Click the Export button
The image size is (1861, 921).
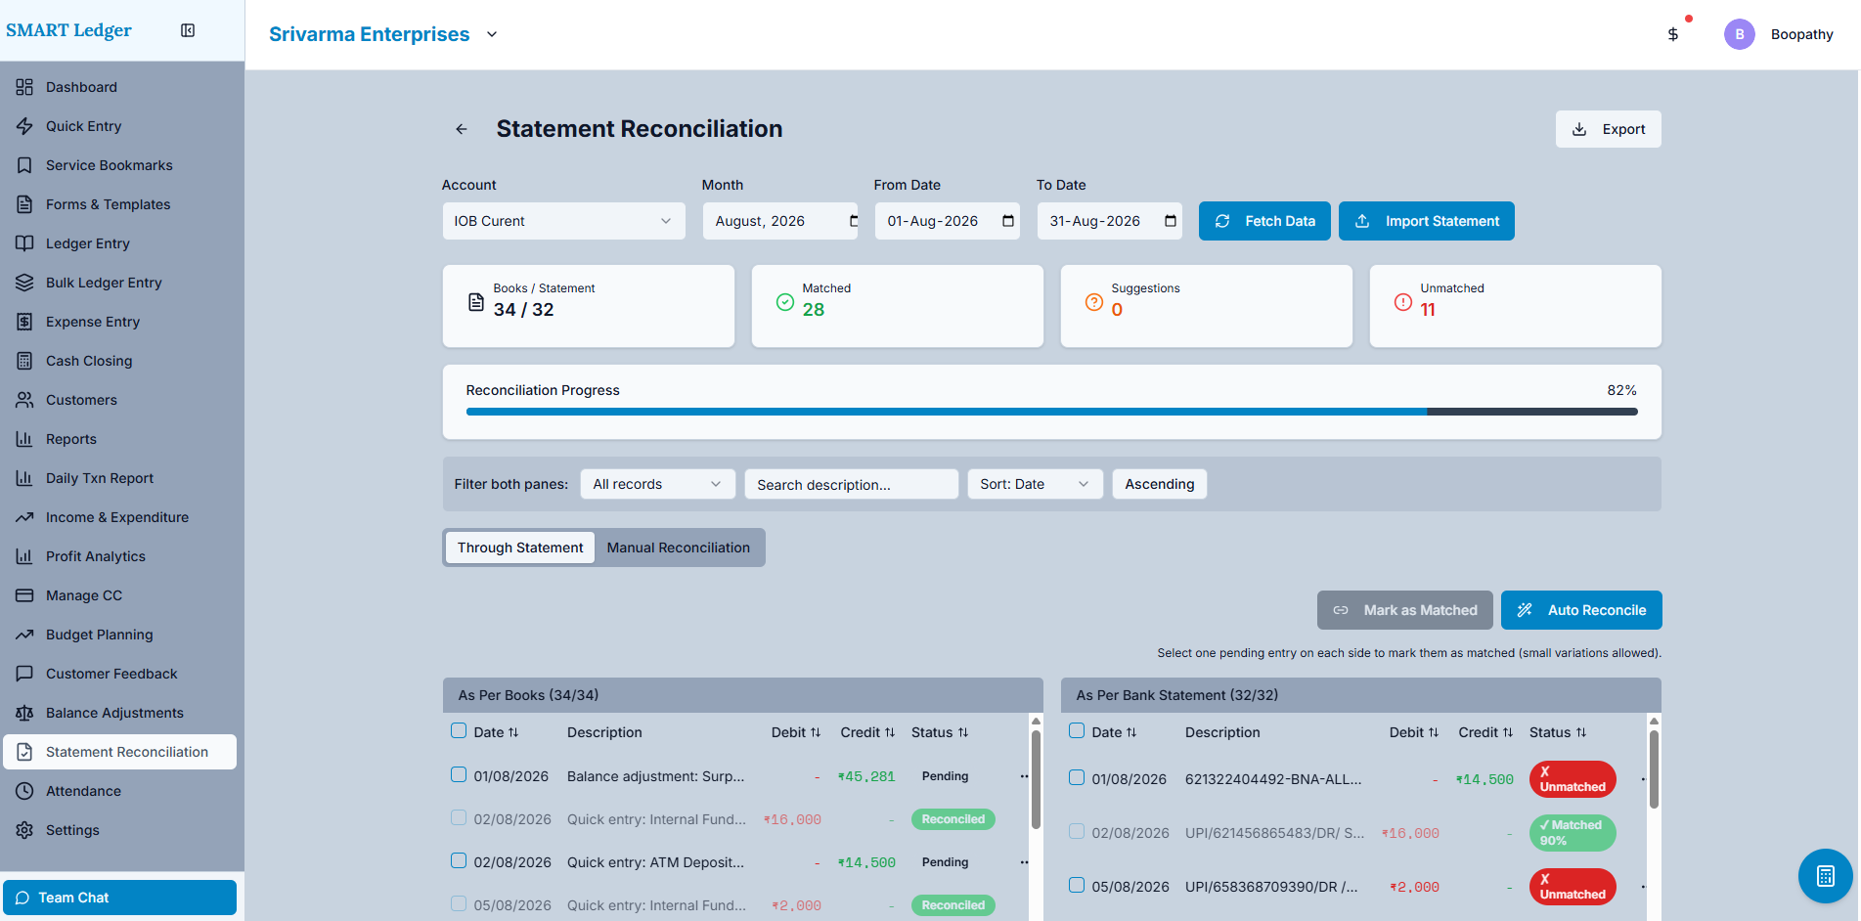pyautogui.click(x=1609, y=129)
